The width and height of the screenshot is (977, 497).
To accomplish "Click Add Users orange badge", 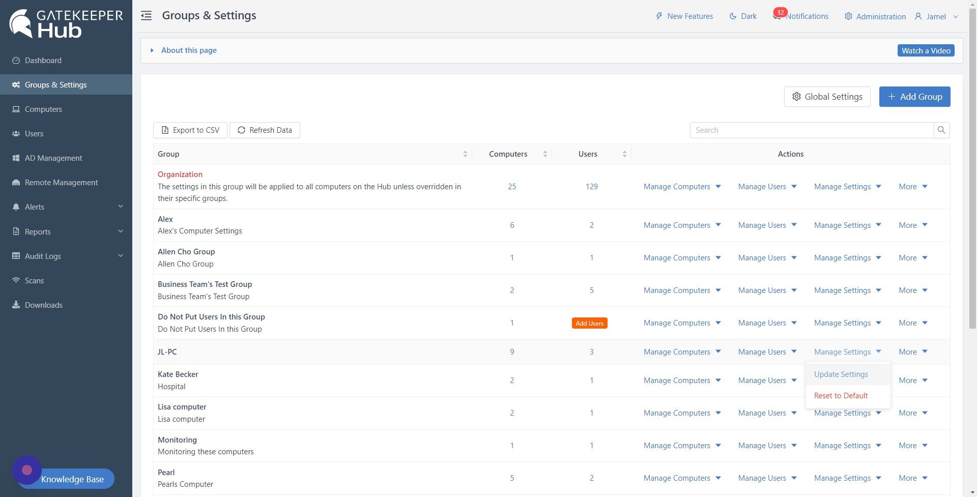I will [x=590, y=323].
